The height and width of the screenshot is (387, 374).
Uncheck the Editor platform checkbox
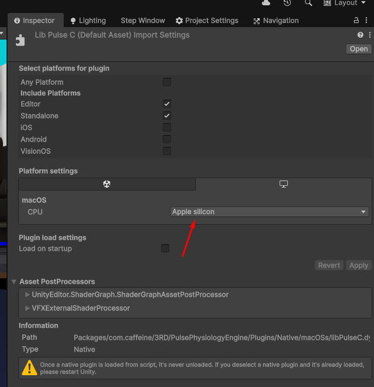[167, 104]
